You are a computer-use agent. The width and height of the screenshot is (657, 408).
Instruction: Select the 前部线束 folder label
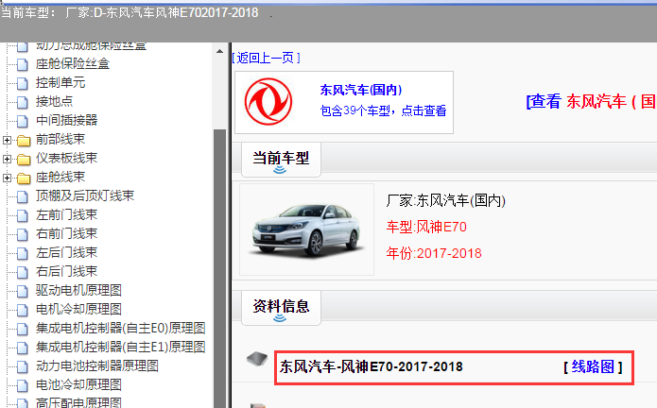click(61, 140)
